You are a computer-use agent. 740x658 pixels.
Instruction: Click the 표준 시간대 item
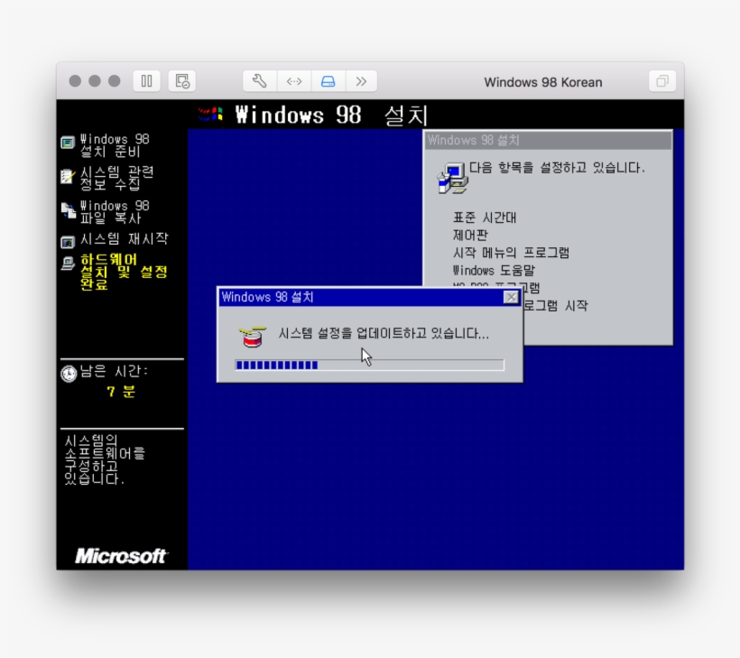click(x=485, y=218)
